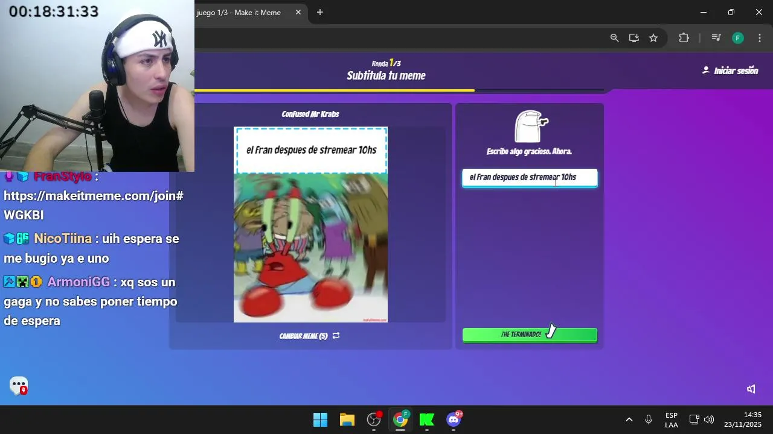Screen dimensions: 773x434
Task: Click the makeitmeme.com/join link in chat
Action: point(94,206)
